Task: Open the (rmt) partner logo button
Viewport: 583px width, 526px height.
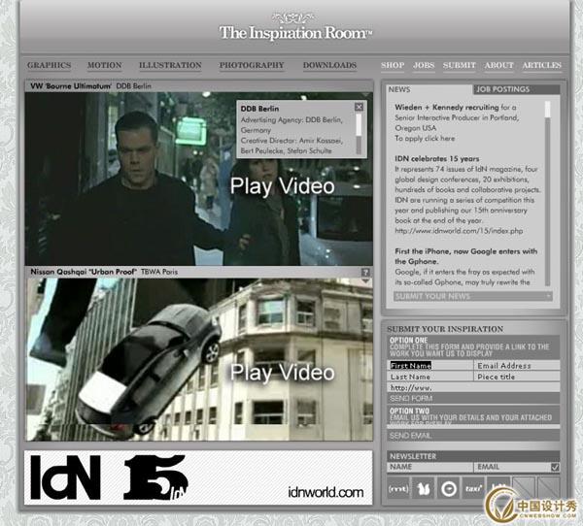Action: [x=397, y=489]
